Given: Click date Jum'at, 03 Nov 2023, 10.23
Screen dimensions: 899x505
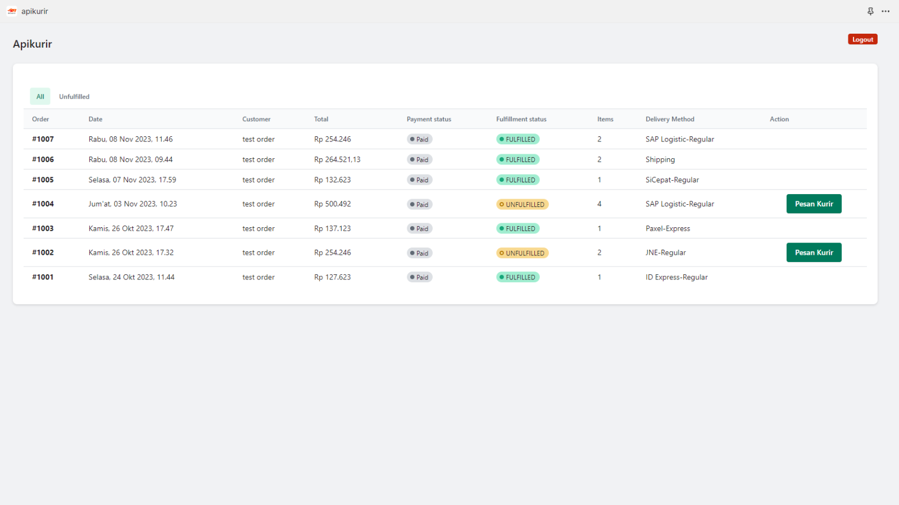Looking at the screenshot, I should tap(133, 204).
